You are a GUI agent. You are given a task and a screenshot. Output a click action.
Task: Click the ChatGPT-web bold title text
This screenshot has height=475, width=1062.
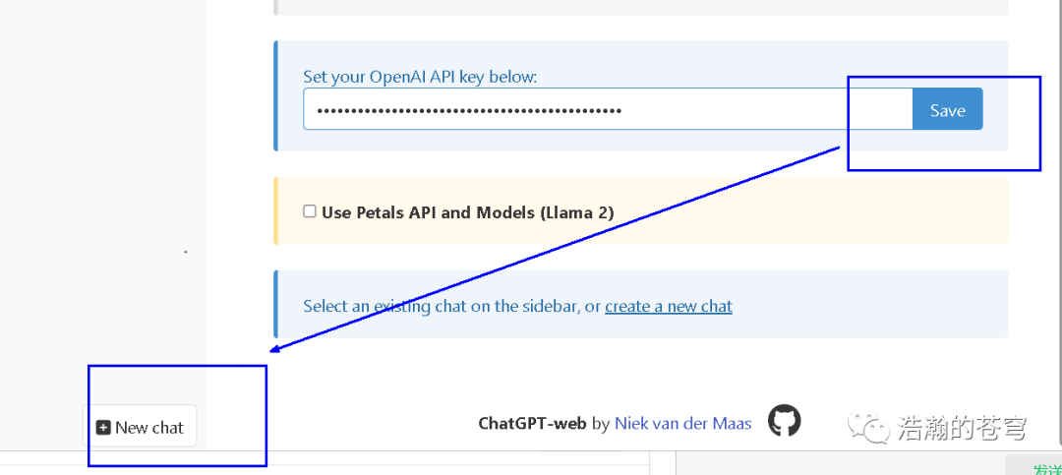tap(533, 424)
